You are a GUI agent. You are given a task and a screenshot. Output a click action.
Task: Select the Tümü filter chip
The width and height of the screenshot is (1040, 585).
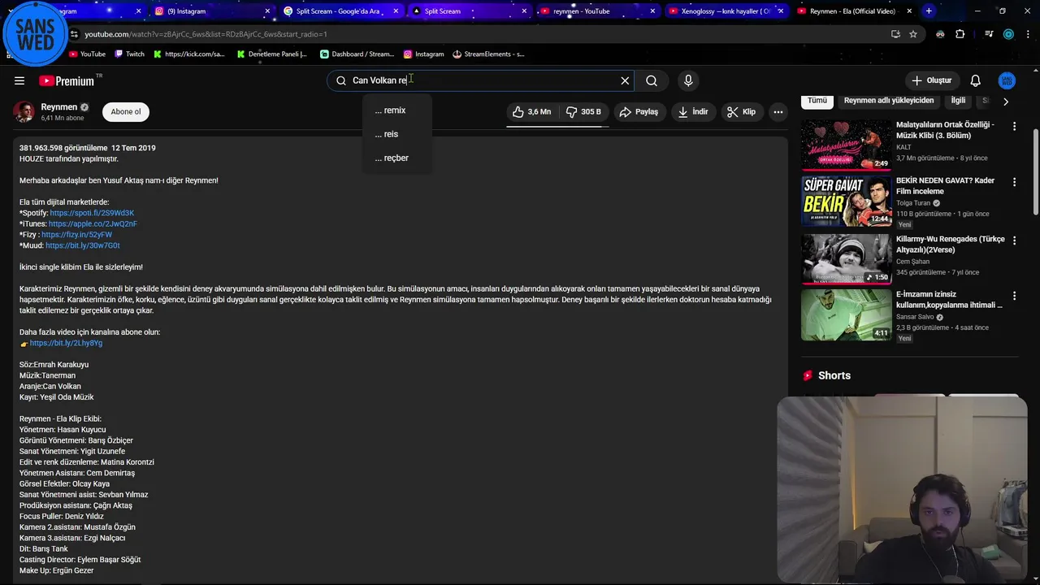click(x=817, y=101)
